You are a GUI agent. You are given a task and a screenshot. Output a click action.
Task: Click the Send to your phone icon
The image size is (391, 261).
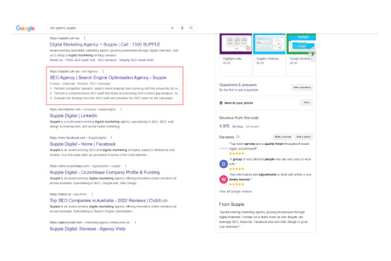click(x=220, y=103)
